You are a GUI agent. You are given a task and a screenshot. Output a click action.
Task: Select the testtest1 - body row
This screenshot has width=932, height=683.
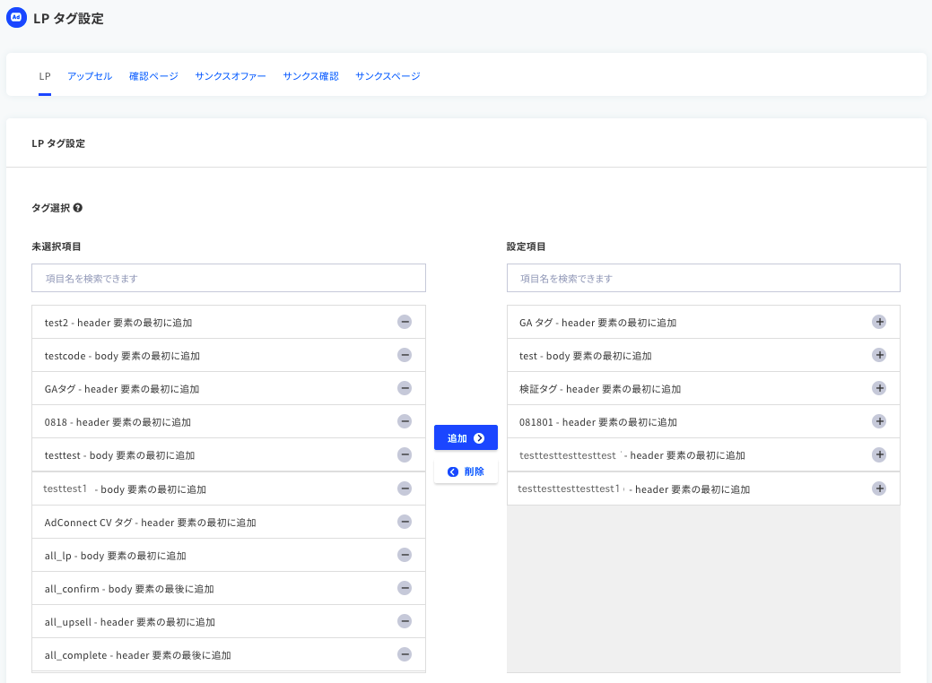tap(229, 488)
